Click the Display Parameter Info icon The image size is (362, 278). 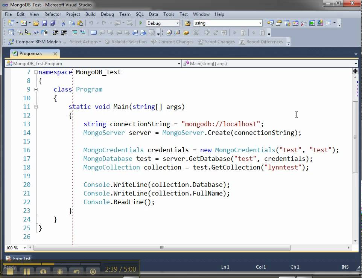coord(20,32)
